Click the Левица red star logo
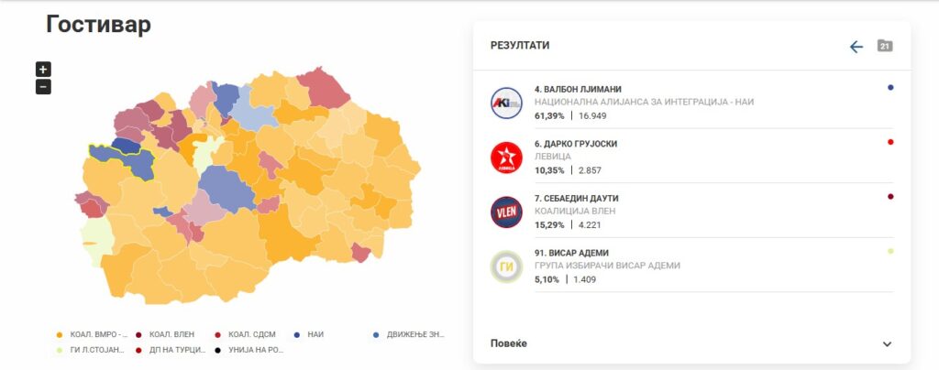The height and width of the screenshot is (370, 939). coord(505,158)
